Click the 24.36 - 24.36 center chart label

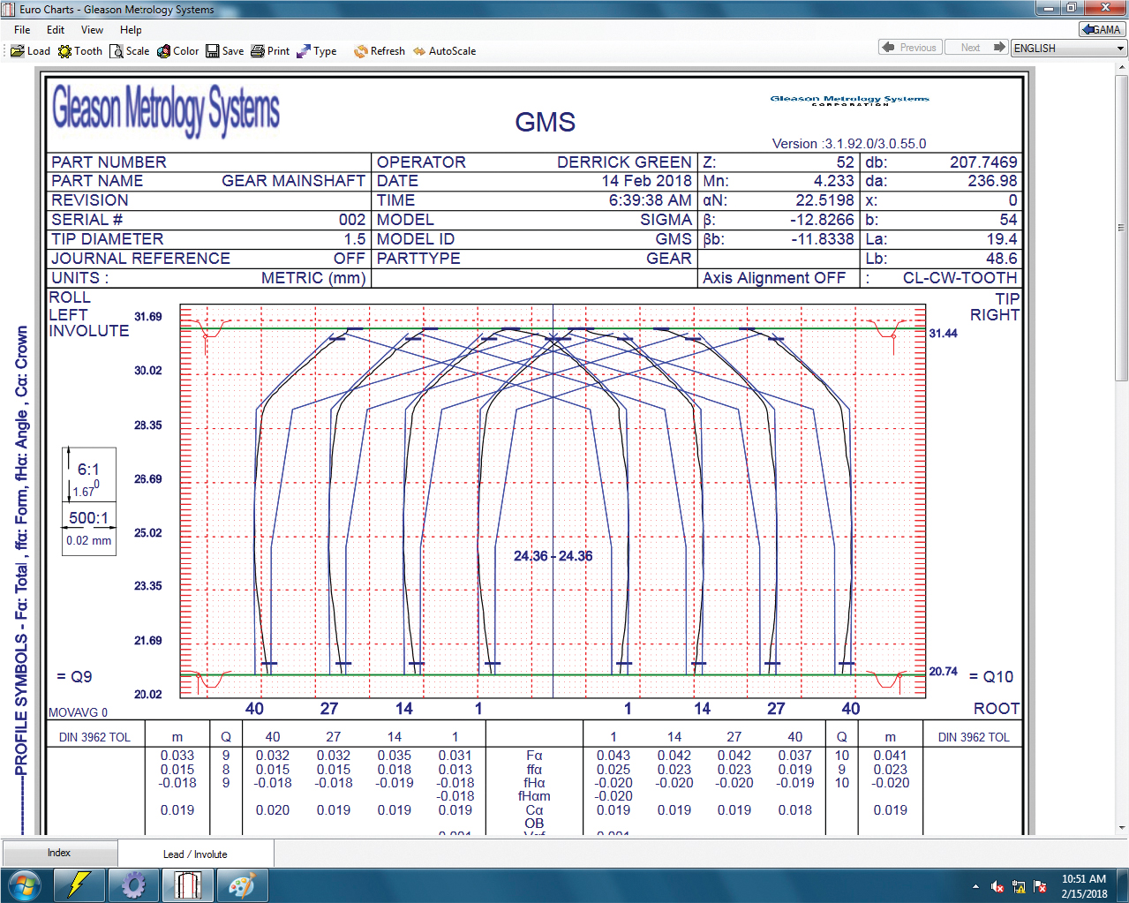pyautogui.click(x=553, y=556)
